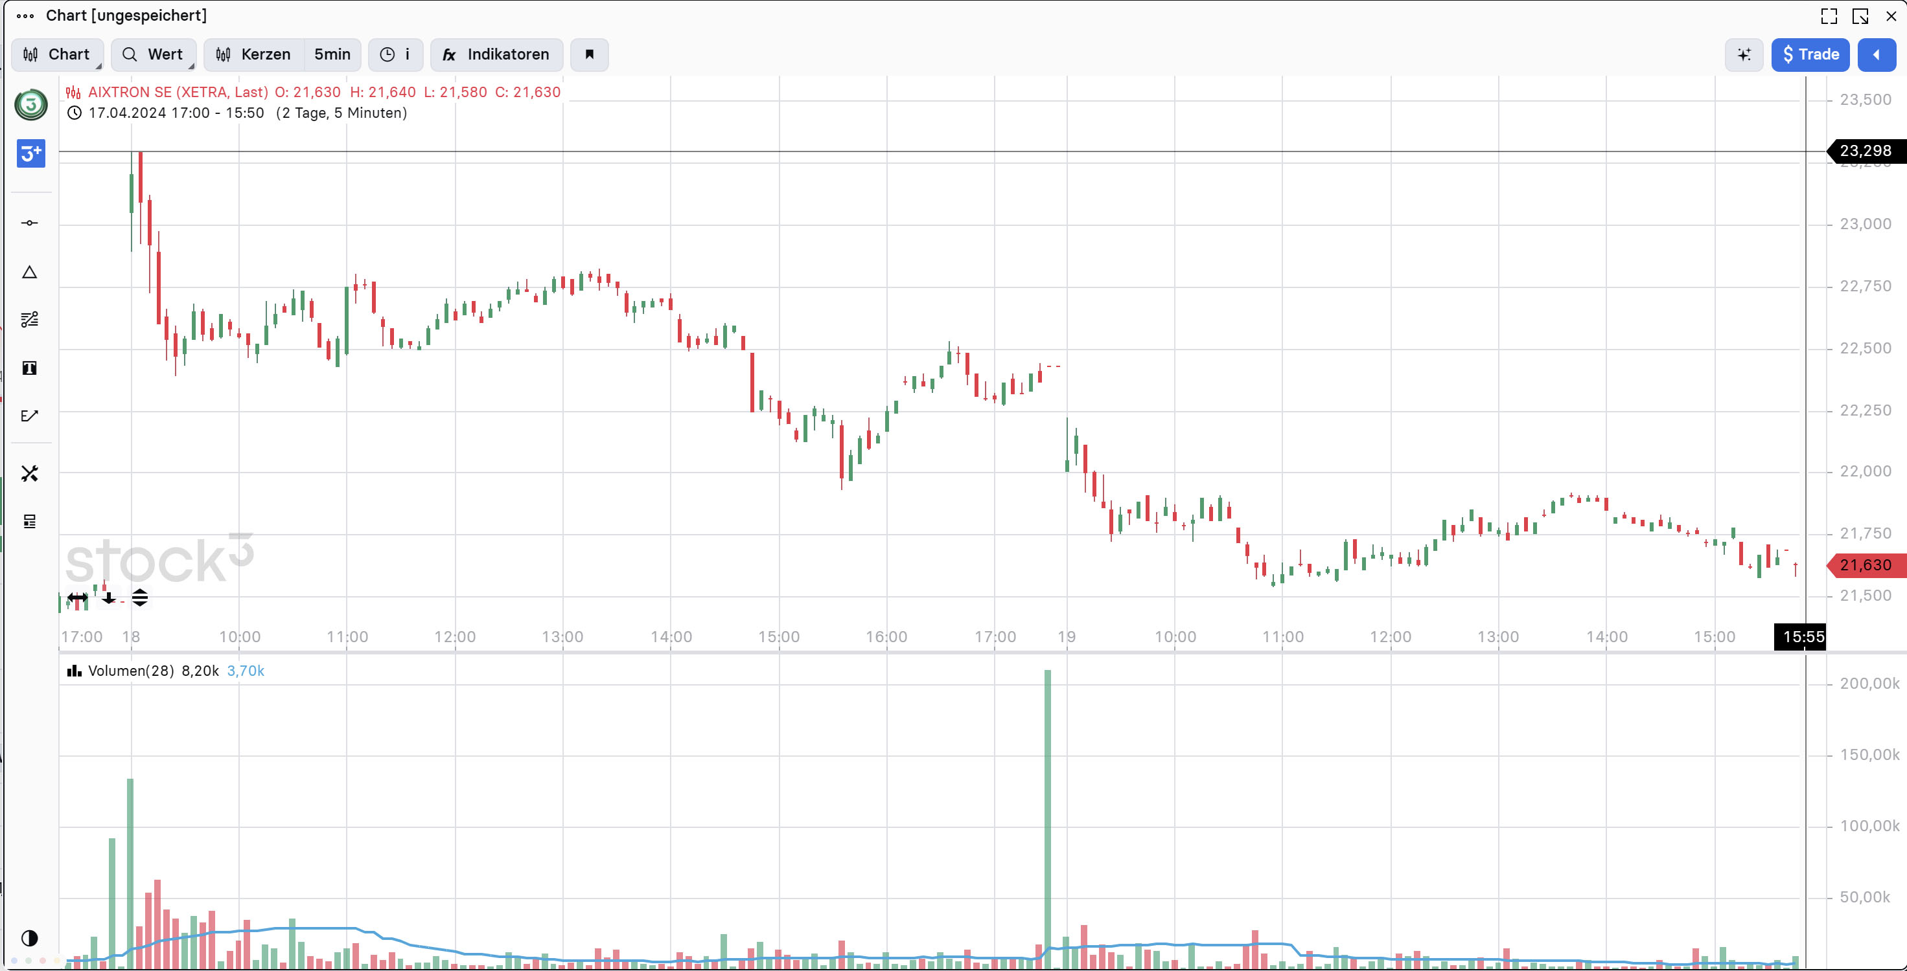
Task: Open the Wert search dropdown
Action: (x=153, y=55)
